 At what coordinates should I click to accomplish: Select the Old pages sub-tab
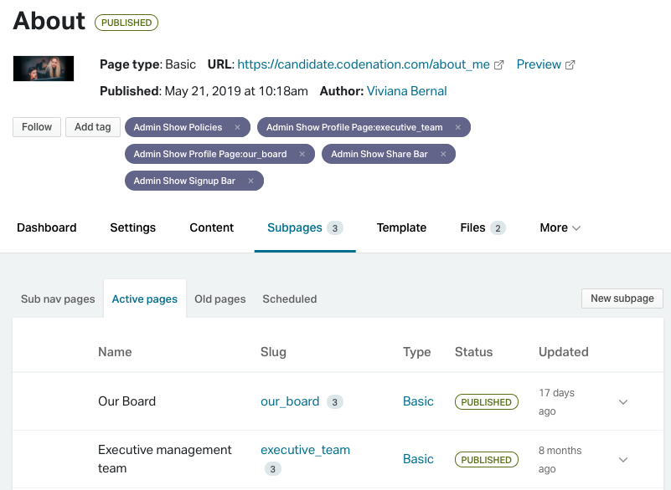pyautogui.click(x=220, y=299)
